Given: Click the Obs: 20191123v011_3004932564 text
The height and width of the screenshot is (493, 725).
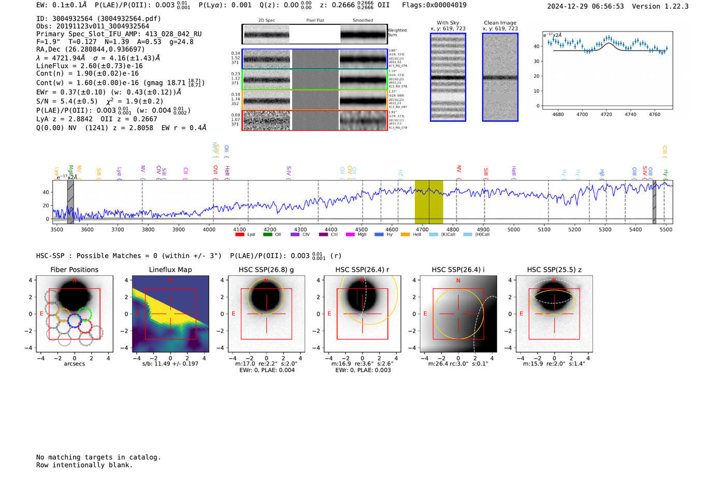Looking at the screenshot, I should pos(93,26).
